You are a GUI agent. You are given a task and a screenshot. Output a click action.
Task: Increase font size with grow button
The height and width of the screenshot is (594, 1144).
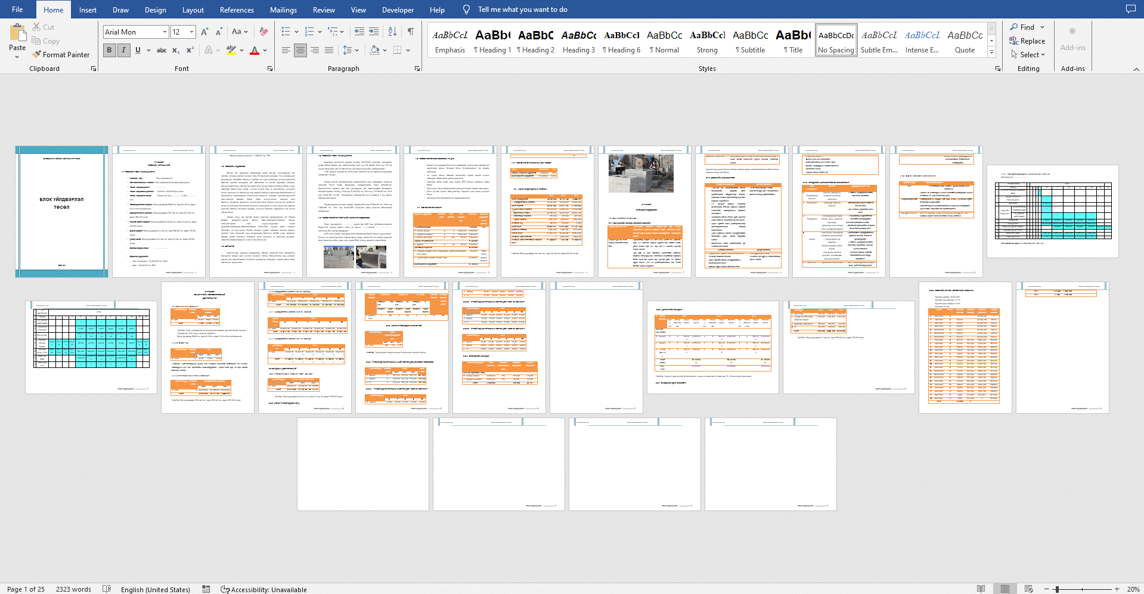coord(204,32)
